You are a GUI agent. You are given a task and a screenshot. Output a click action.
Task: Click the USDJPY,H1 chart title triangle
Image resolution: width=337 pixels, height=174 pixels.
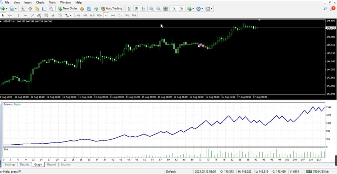1,21
